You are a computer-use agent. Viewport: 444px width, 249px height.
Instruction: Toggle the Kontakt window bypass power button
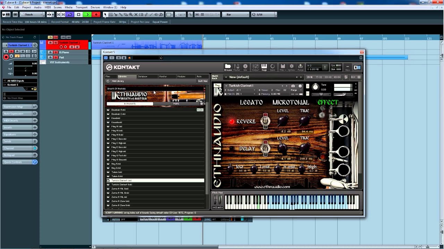[x=106, y=58]
